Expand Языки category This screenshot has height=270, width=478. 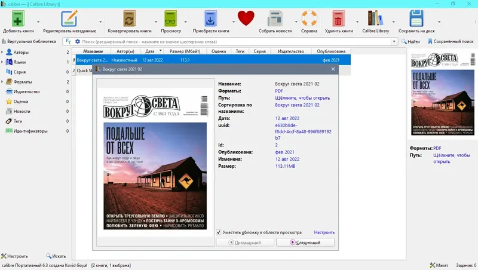(x=2, y=62)
